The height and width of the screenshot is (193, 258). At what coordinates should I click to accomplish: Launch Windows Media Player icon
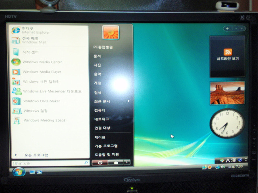coord(16,72)
